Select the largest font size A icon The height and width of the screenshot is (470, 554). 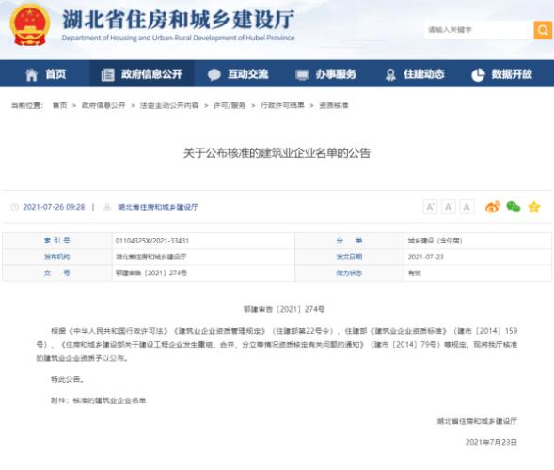(430, 207)
